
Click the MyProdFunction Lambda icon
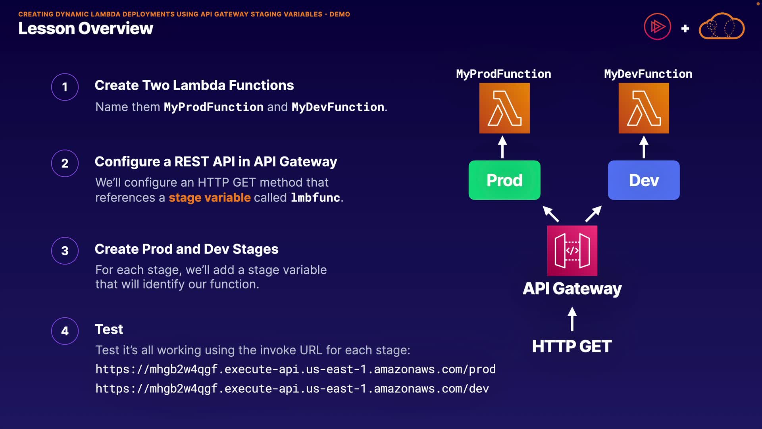point(504,108)
